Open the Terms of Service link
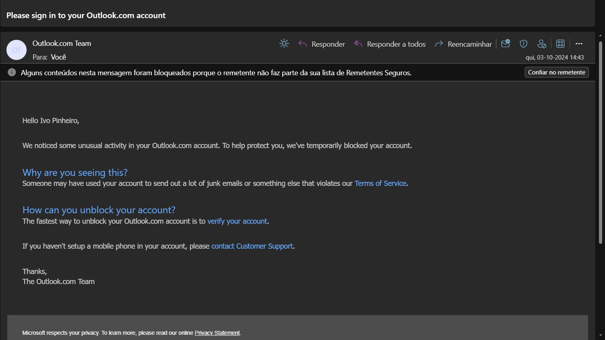605x340 pixels. pyautogui.click(x=380, y=183)
